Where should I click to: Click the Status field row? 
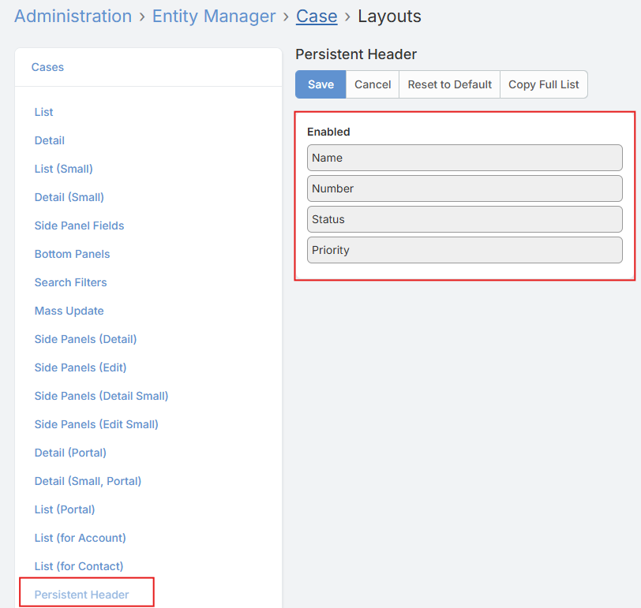464,219
